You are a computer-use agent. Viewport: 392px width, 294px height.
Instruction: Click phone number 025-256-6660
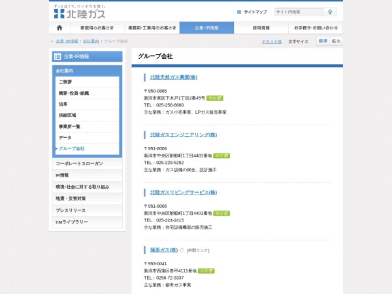point(170,105)
